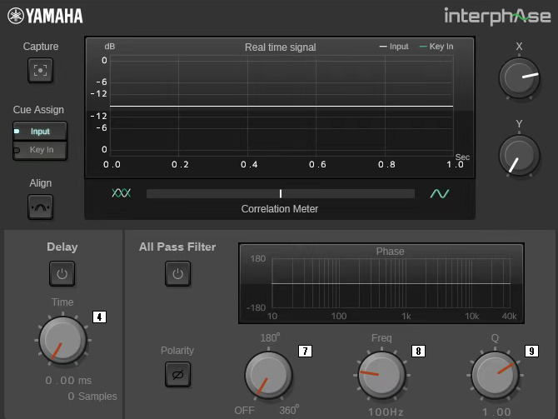Click the Capture button icon

point(40,71)
